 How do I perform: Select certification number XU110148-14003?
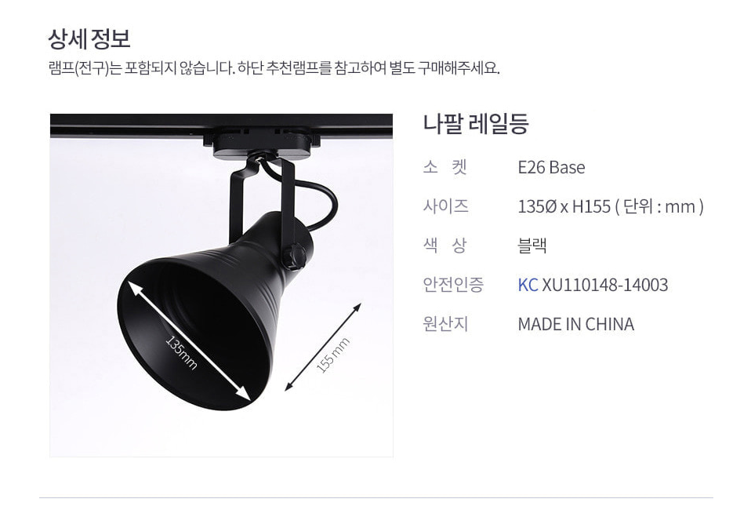pos(605,285)
